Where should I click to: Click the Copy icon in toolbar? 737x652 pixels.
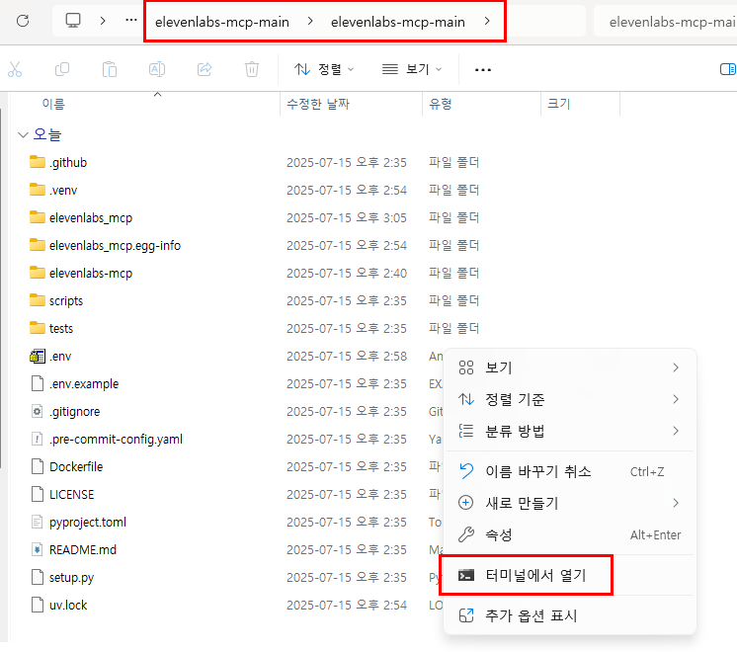(62, 69)
